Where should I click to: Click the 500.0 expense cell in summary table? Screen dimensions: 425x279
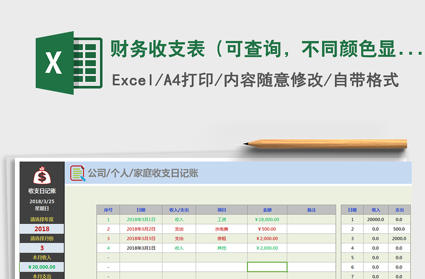399,229
